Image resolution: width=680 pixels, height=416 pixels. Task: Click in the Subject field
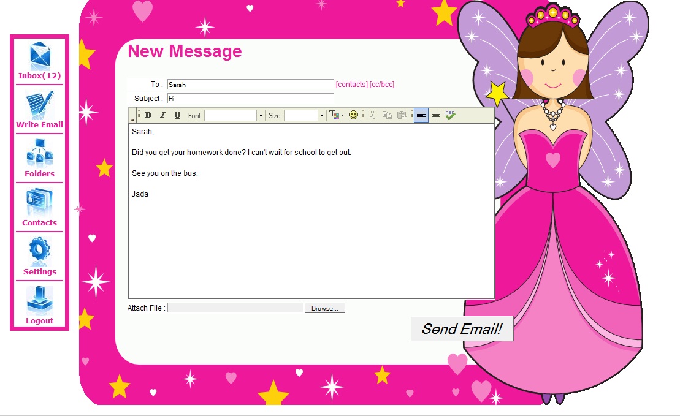tap(250, 99)
